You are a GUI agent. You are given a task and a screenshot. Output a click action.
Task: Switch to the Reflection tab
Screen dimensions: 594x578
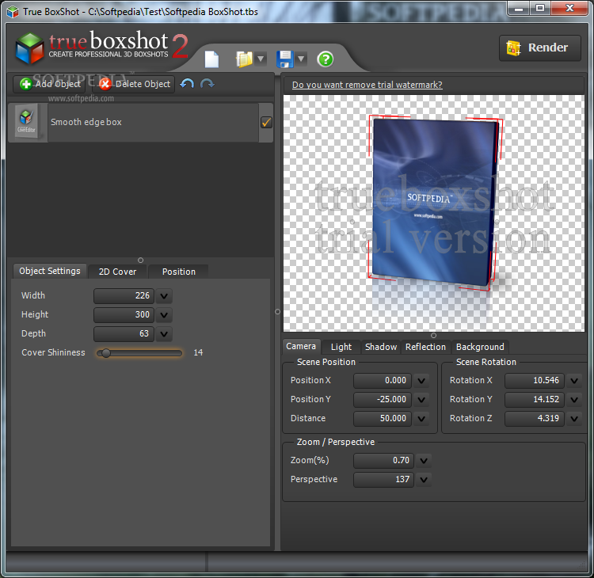425,347
